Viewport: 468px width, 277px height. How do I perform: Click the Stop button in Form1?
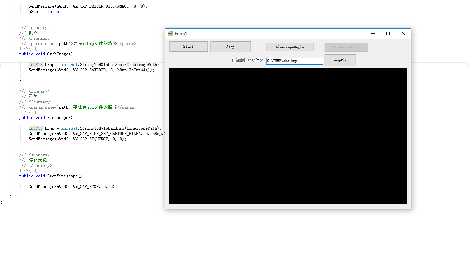pyautogui.click(x=230, y=47)
